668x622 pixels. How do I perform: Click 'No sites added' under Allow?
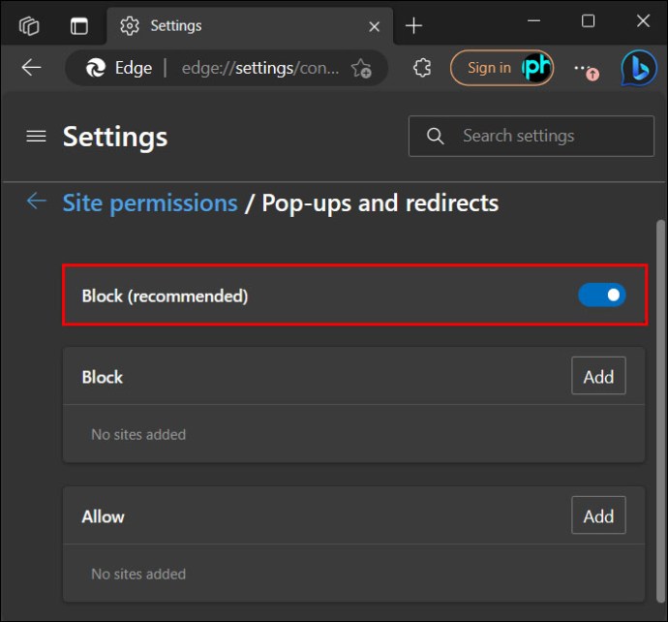tap(138, 574)
